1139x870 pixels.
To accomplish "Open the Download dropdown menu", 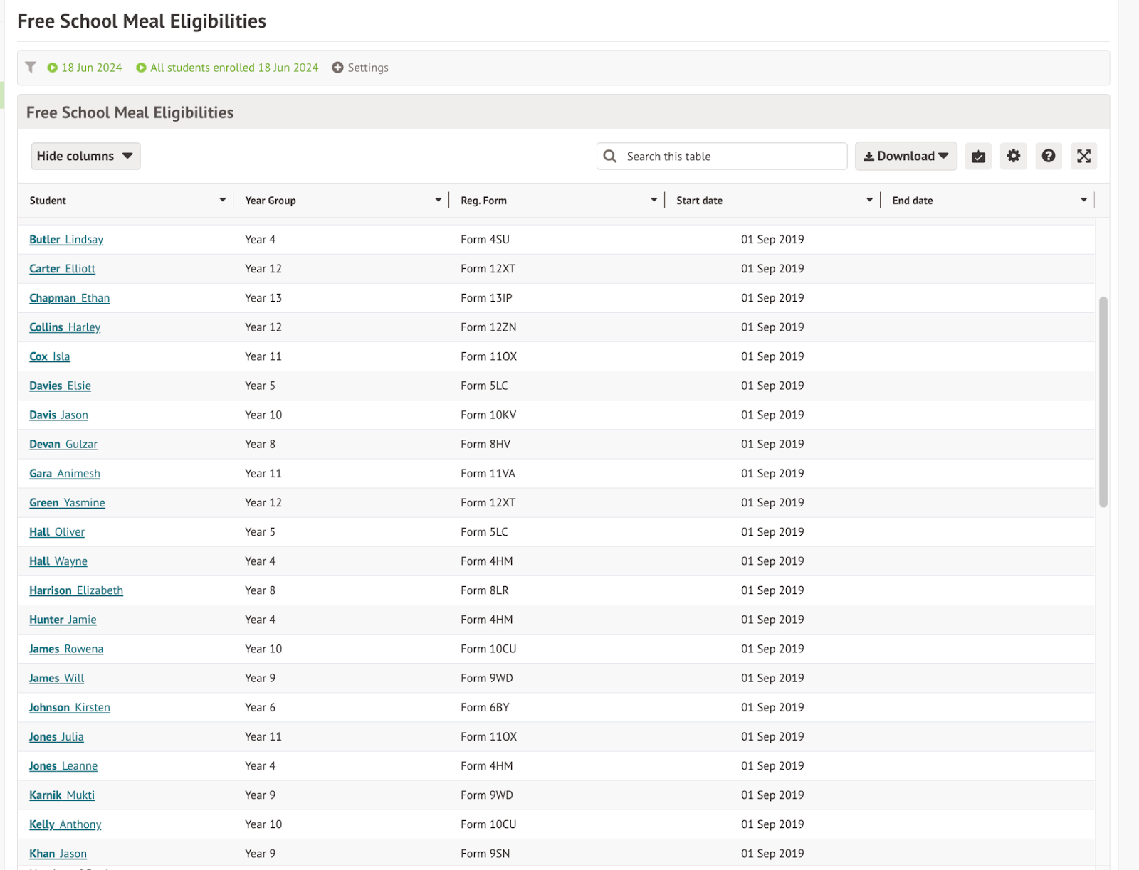I will (906, 157).
